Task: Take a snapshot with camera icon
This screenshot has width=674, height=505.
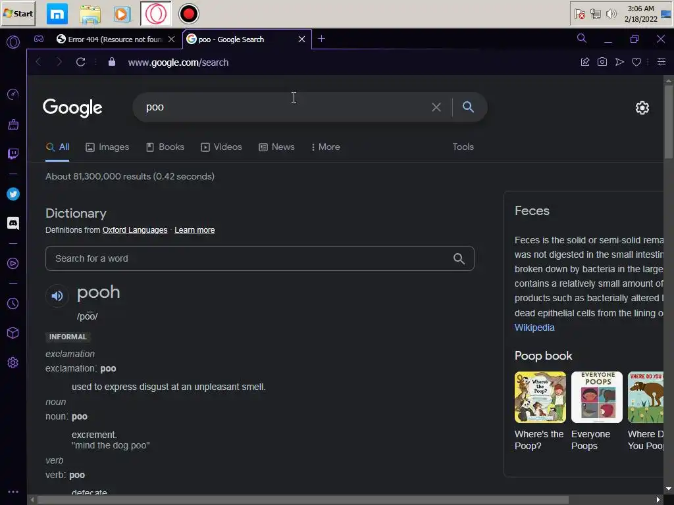Action: coord(602,62)
